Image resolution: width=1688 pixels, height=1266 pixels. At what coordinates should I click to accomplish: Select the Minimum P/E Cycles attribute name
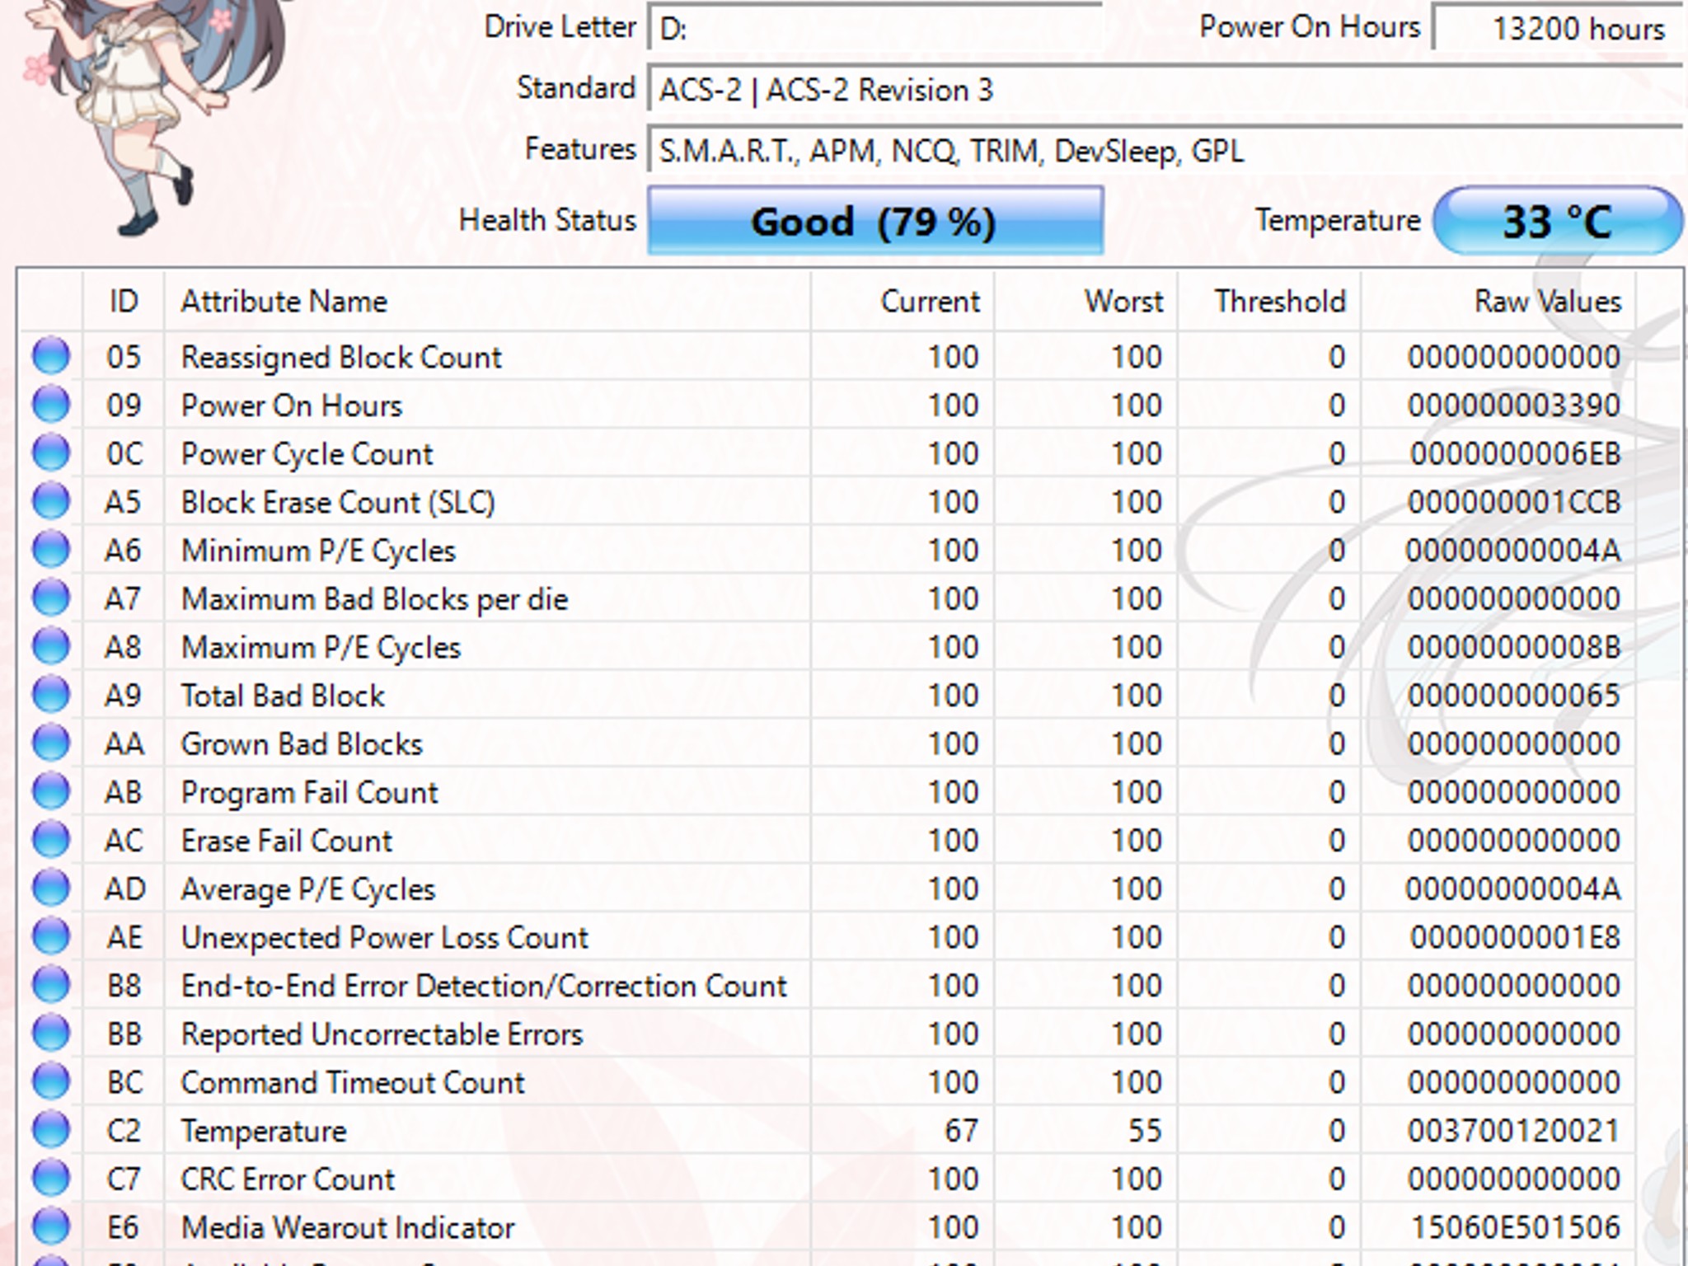click(x=318, y=551)
